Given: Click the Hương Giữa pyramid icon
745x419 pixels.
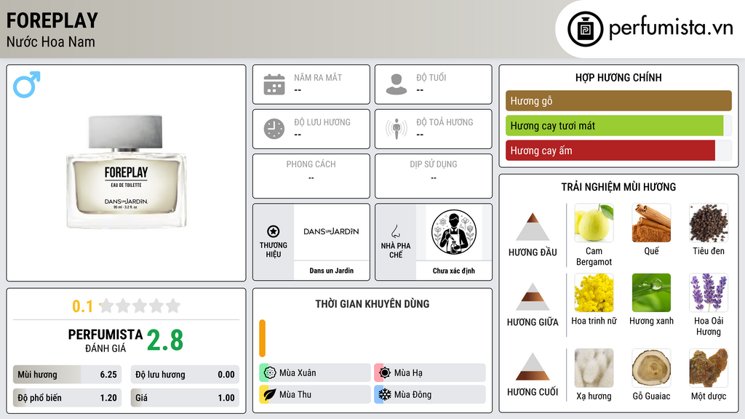Looking at the screenshot, I should (x=533, y=297).
